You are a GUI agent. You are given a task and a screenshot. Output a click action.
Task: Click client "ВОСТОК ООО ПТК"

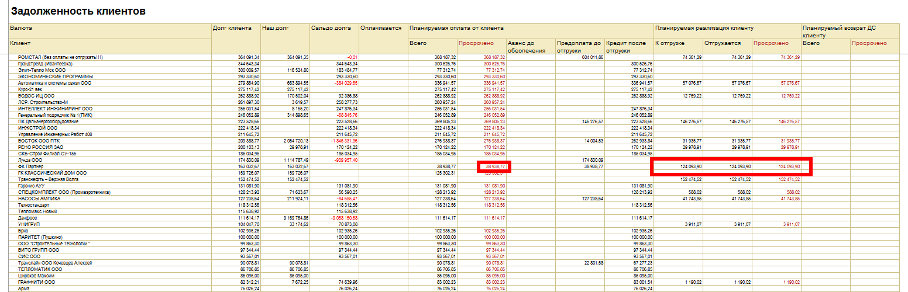coord(40,141)
